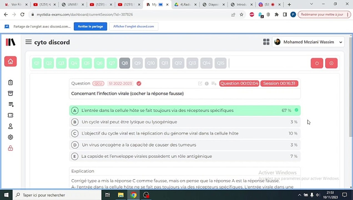This screenshot has width=353, height=200.
Task: Open the hamburger menu beside cyto discord
Action: point(28,42)
